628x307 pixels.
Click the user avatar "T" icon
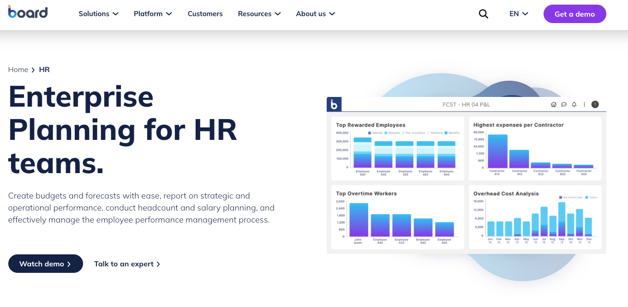pyautogui.click(x=595, y=104)
